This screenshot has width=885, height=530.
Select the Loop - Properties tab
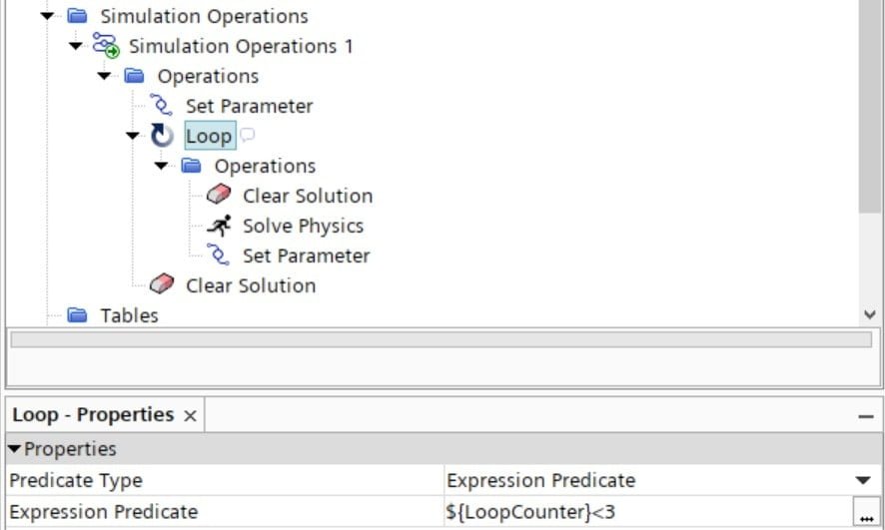(x=93, y=415)
